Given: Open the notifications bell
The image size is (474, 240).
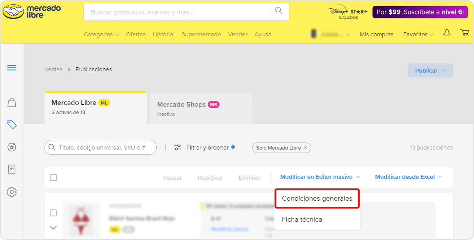Looking at the screenshot, I should pyautogui.click(x=447, y=33).
